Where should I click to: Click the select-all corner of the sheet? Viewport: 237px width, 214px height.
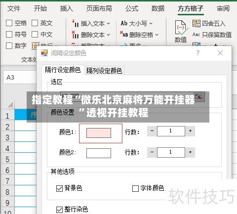(x=7, y=104)
